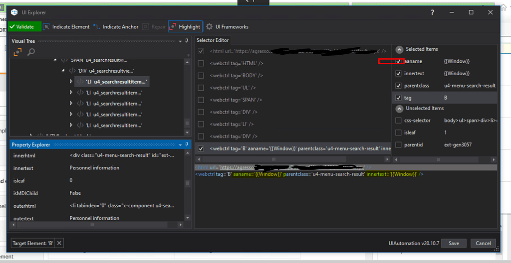Select the Indicate Anchor tool

116,27
